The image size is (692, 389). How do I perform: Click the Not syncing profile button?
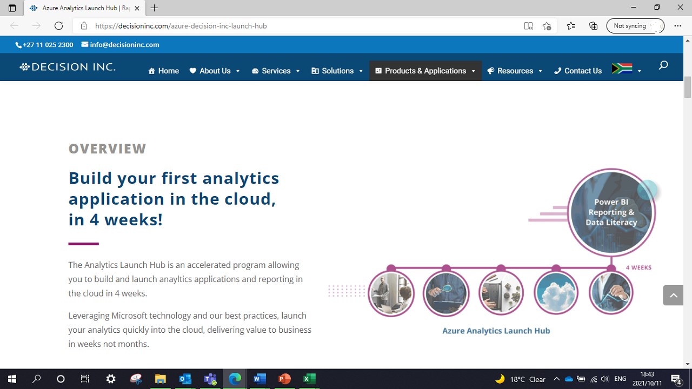click(635, 26)
